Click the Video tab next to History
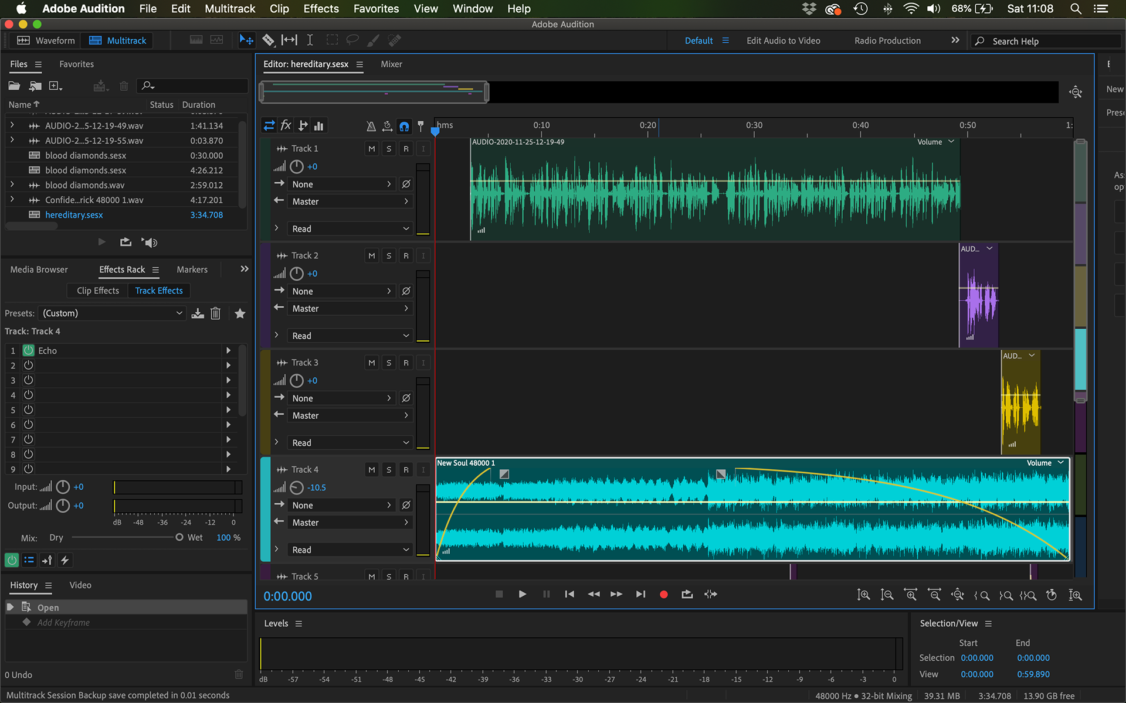This screenshot has width=1126, height=703. 80,585
